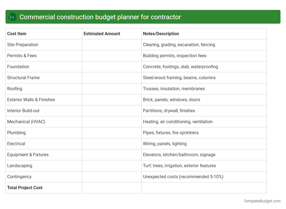Select the Foundation cost item
The width and height of the screenshot is (286, 209).
tap(18, 67)
